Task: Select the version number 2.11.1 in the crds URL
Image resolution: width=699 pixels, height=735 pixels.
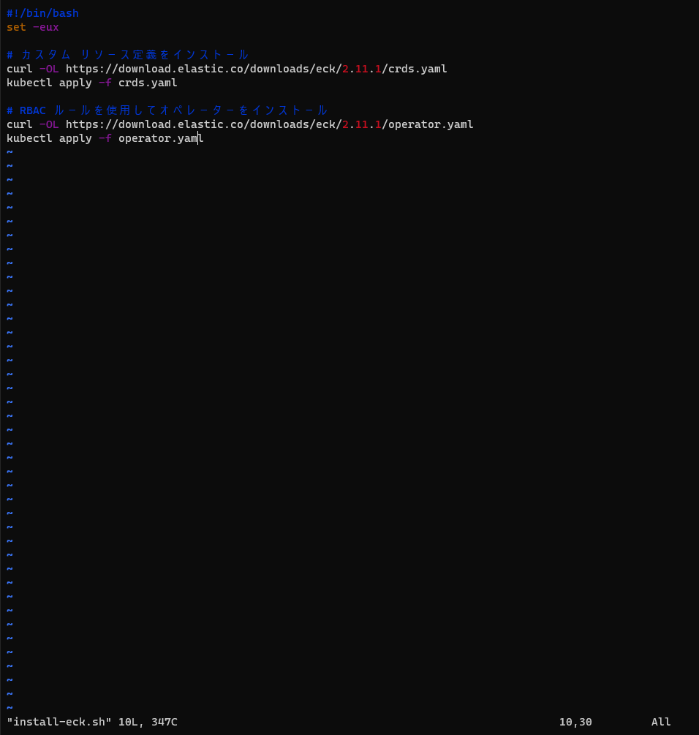Action: [x=361, y=68]
